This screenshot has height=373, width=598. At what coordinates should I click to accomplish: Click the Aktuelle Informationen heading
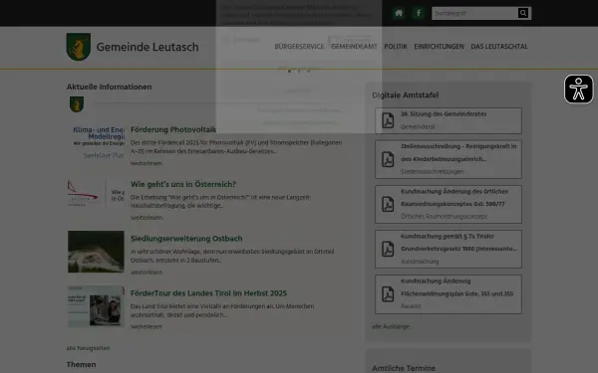click(x=109, y=87)
